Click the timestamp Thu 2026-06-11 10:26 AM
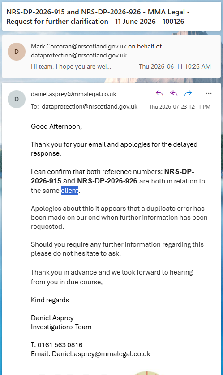Screen dimensions: 223x375 point(175,66)
